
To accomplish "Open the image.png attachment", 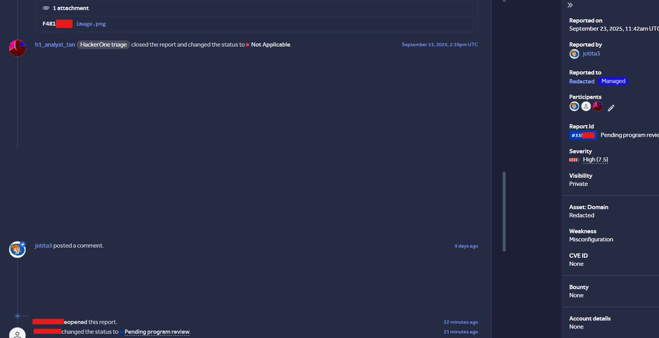I will tap(91, 24).
